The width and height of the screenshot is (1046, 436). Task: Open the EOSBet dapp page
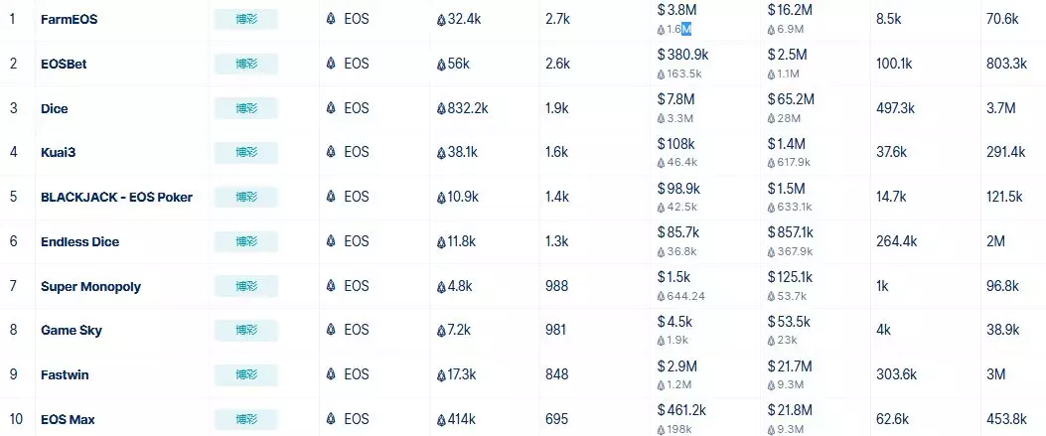(x=64, y=64)
